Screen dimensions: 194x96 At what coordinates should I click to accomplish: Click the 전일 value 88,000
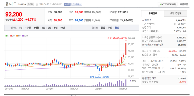[58, 12]
